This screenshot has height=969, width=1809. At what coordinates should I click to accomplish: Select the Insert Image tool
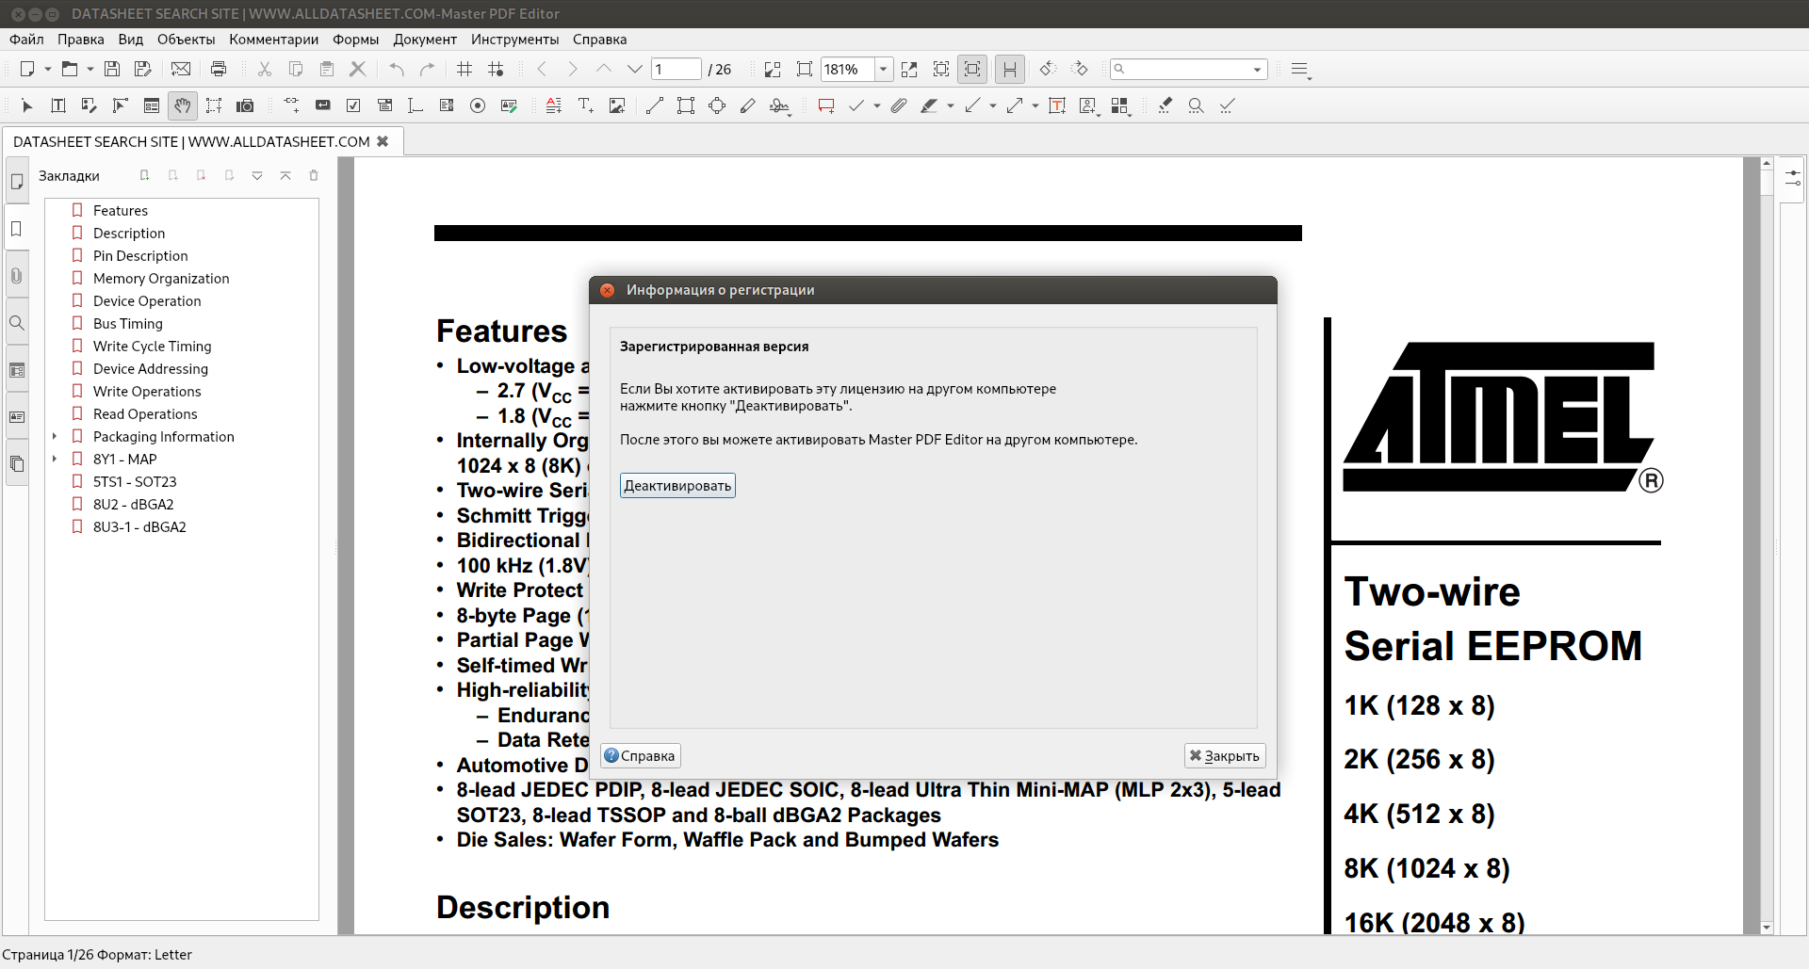617,105
